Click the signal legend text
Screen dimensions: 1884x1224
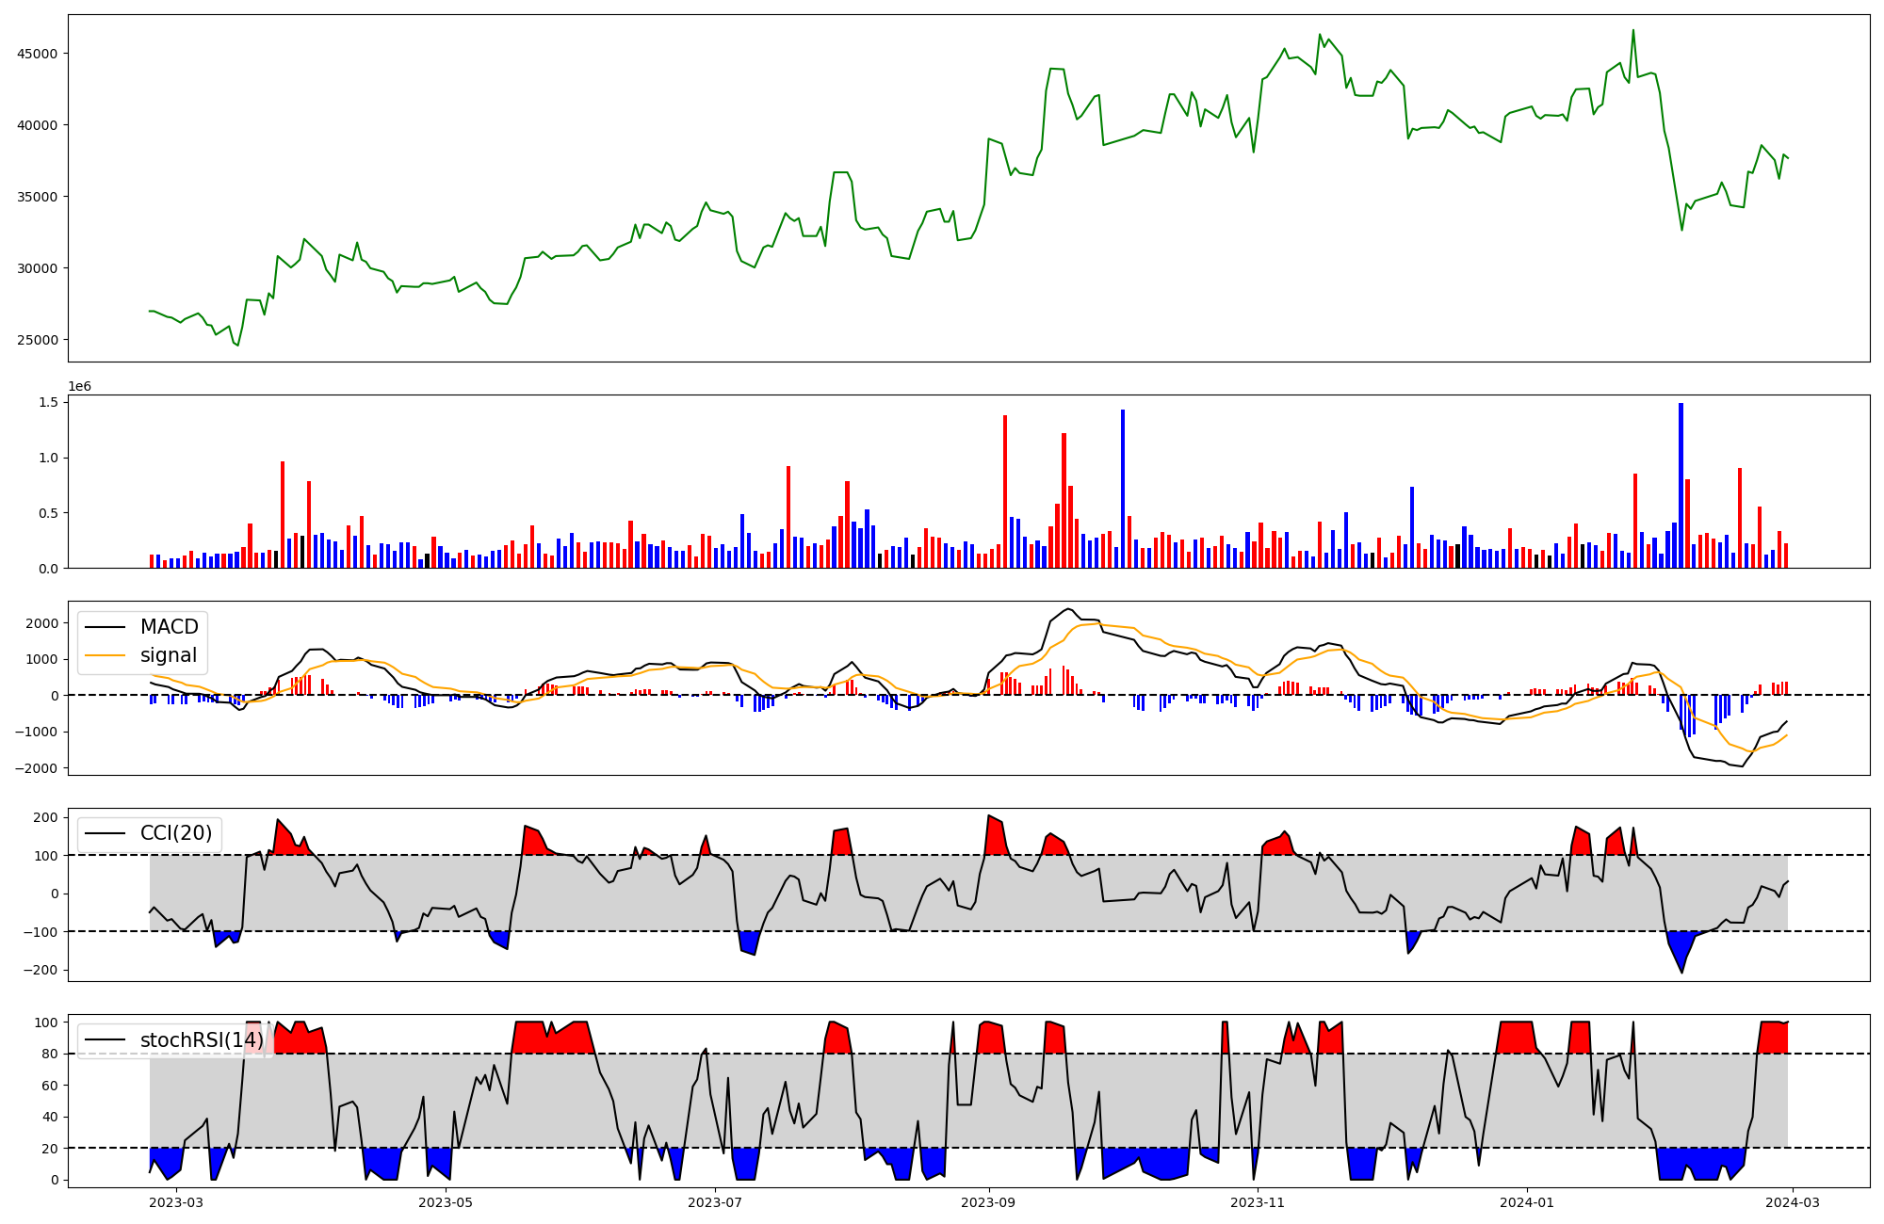click(169, 655)
